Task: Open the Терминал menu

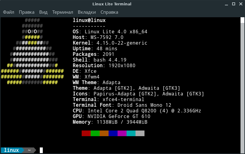Action: coord(63,12)
